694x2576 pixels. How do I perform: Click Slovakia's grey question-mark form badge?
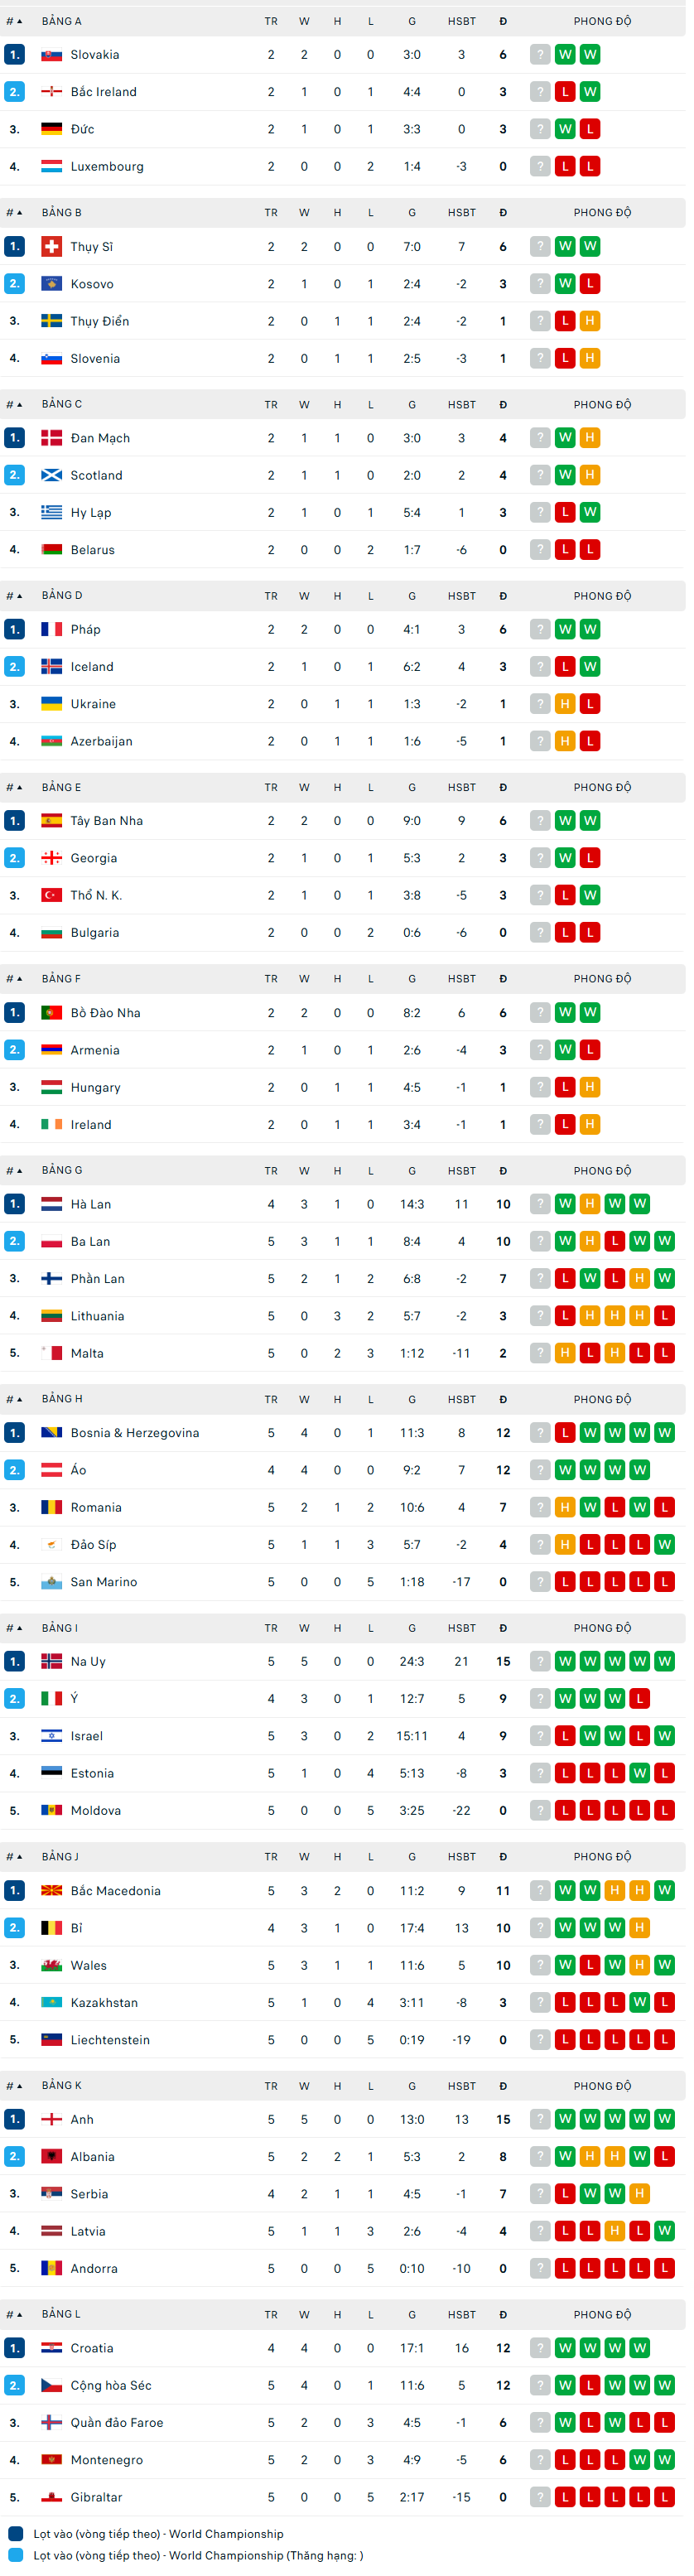(540, 55)
